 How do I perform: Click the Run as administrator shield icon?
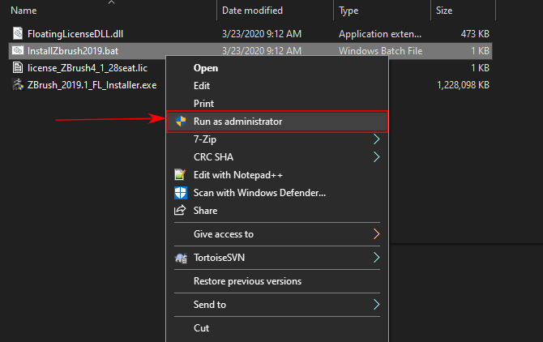click(181, 121)
